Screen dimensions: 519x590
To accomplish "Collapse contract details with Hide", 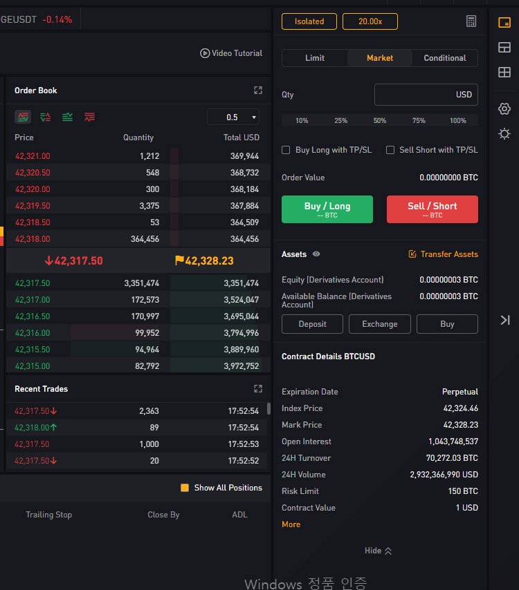I will point(378,551).
